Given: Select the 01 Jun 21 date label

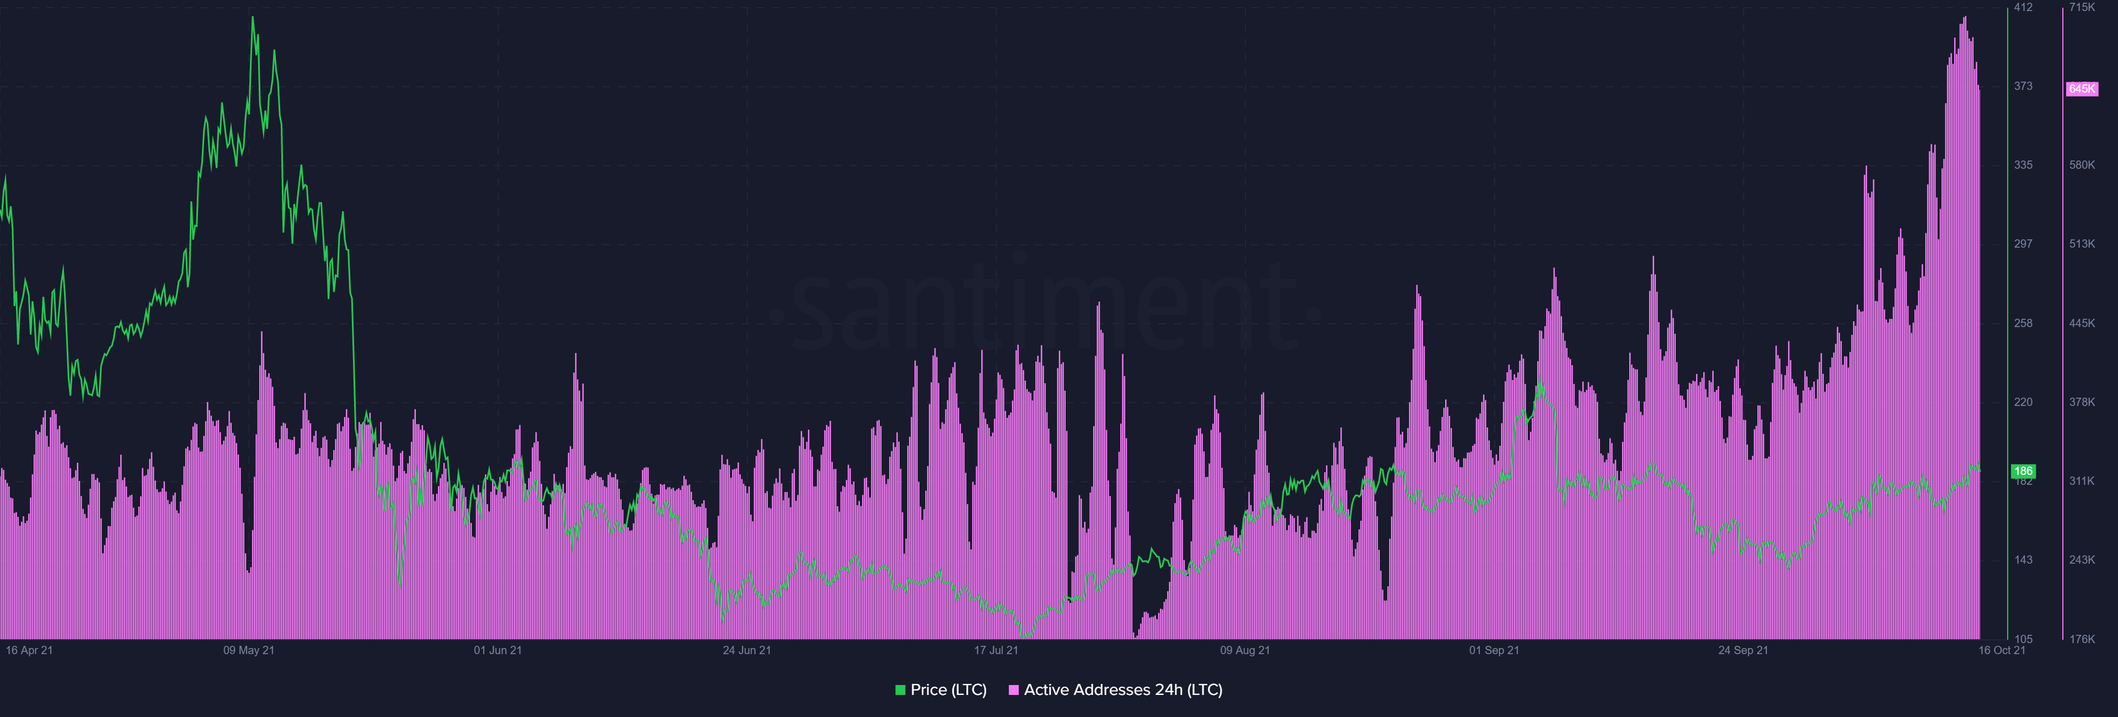Looking at the screenshot, I should tap(498, 650).
